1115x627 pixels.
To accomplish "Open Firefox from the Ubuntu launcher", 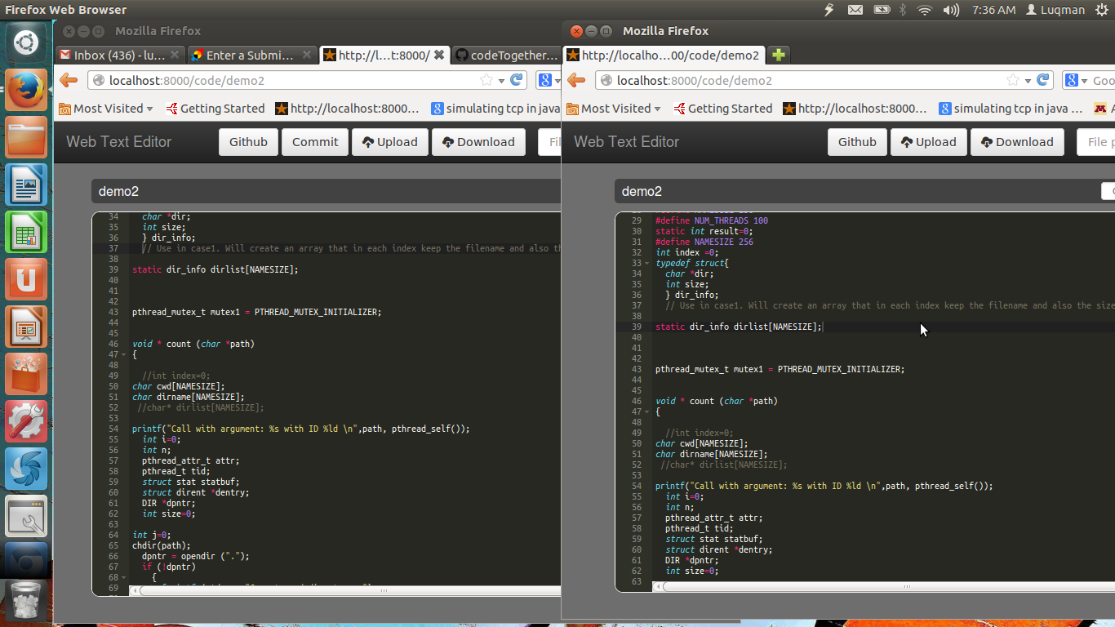I will coord(26,89).
